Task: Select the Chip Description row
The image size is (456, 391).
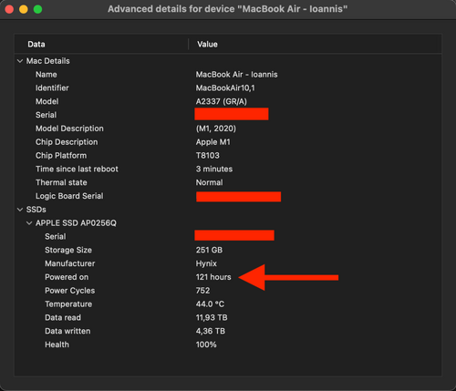Action: (228, 142)
